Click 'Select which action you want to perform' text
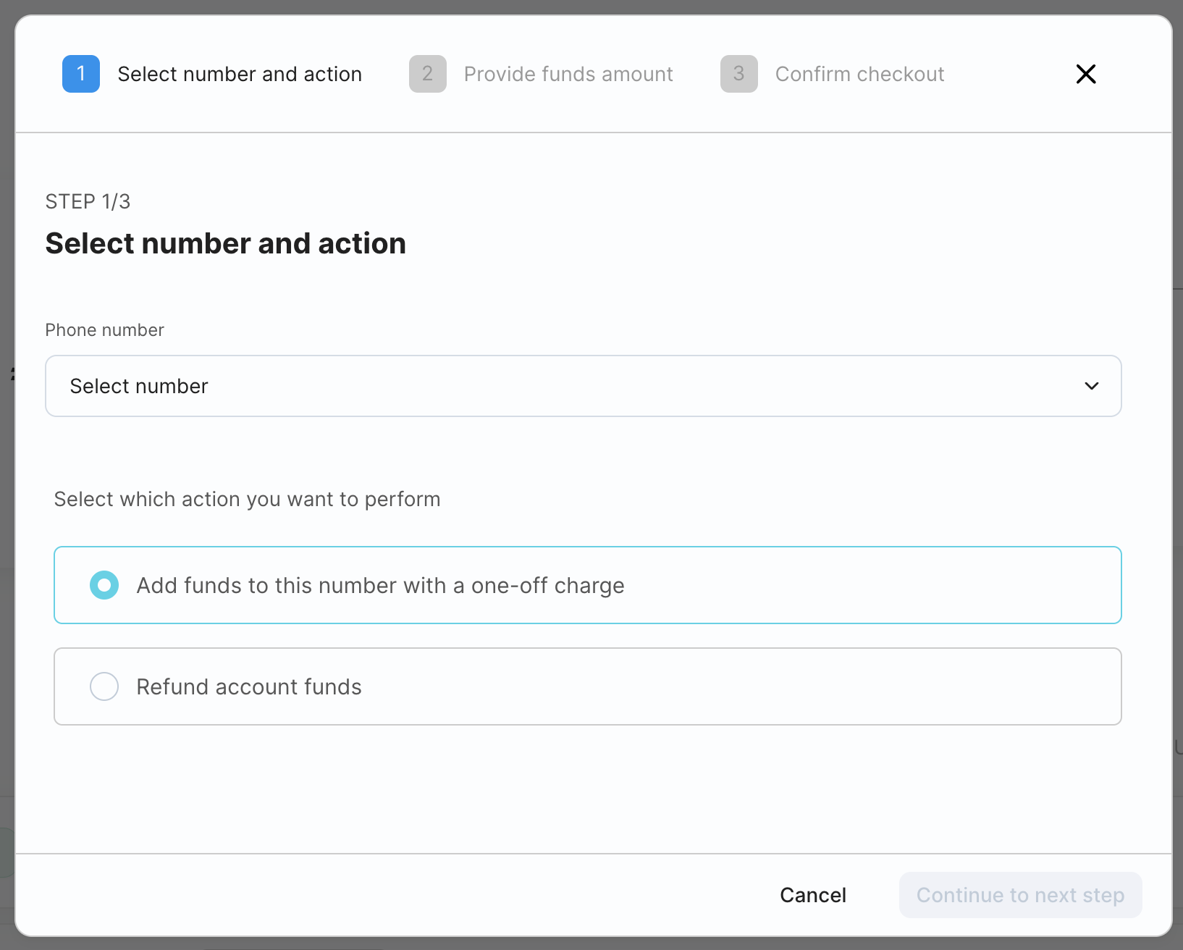The height and width of the screenshot is (950, 1183). [x=247, y=500]
